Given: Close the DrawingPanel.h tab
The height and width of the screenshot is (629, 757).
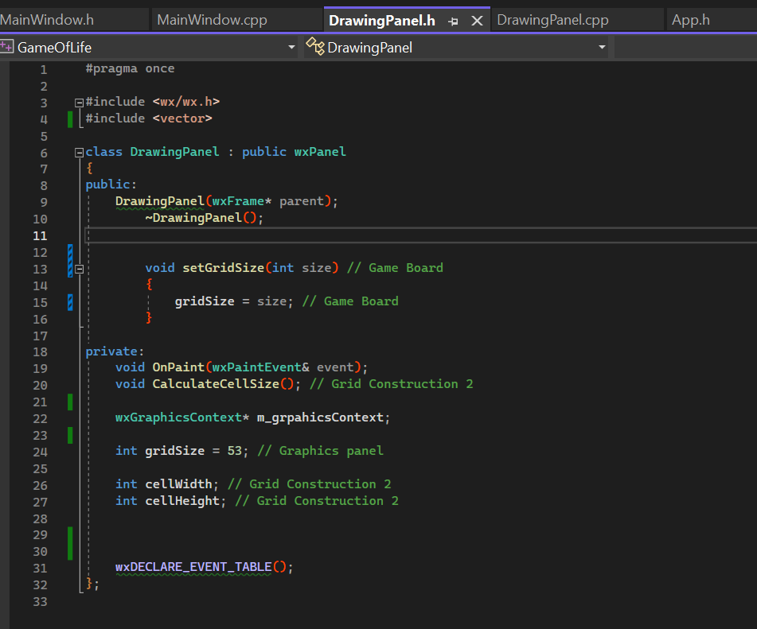Looking at the screenshot, I should 476,19.
